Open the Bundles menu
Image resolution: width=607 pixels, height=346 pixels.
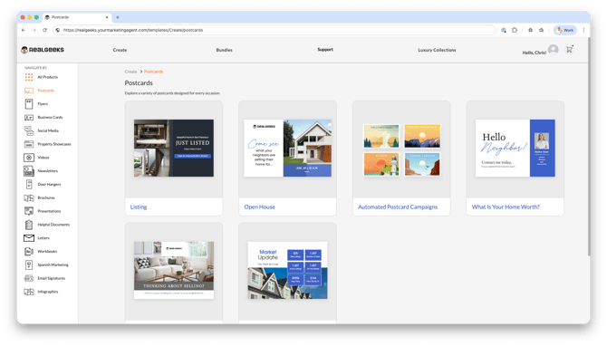pos(224,50)
